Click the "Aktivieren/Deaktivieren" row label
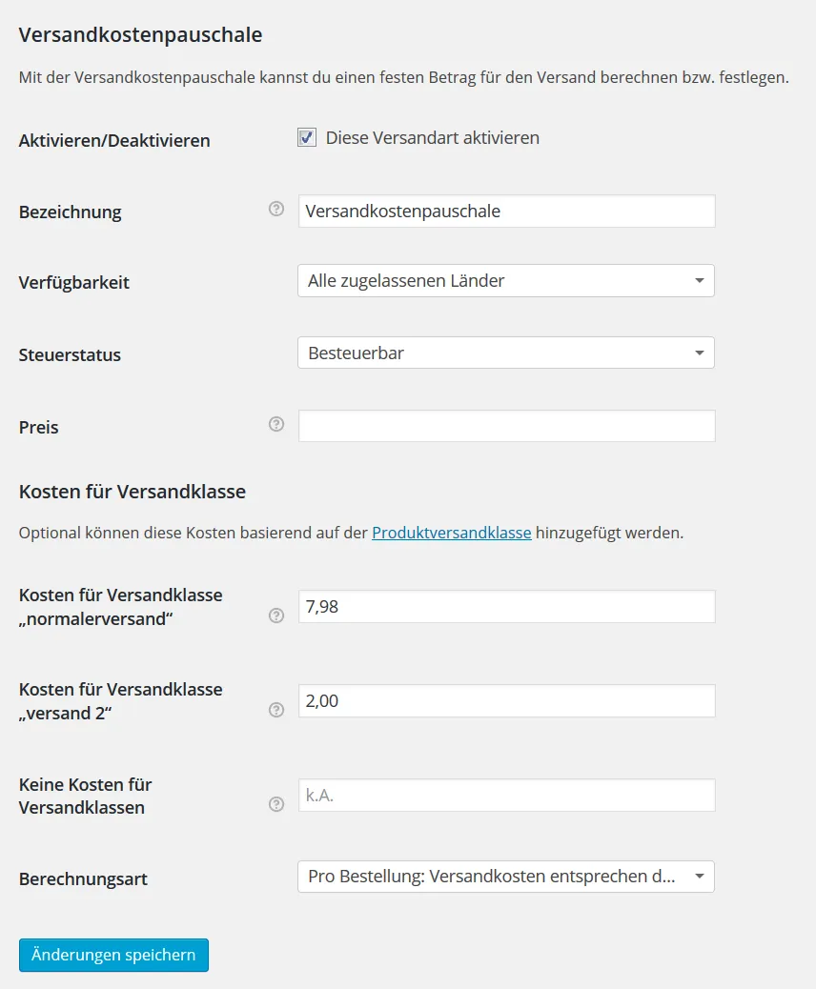The width and height of the screenshot is (816, 989). 114,140
